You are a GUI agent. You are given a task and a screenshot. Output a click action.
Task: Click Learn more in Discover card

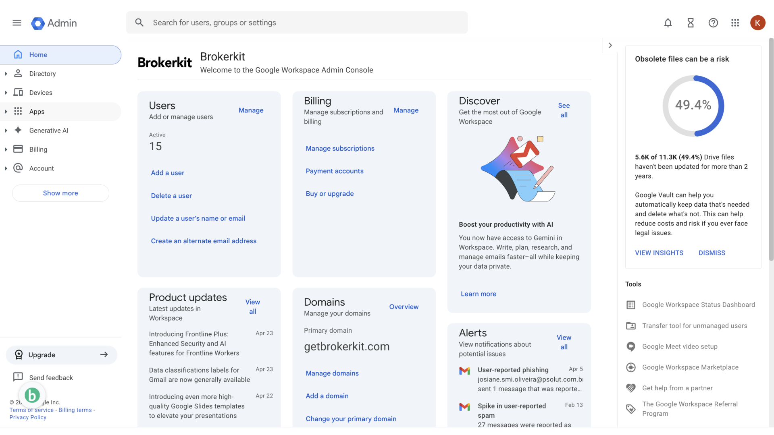click(479, 294)
